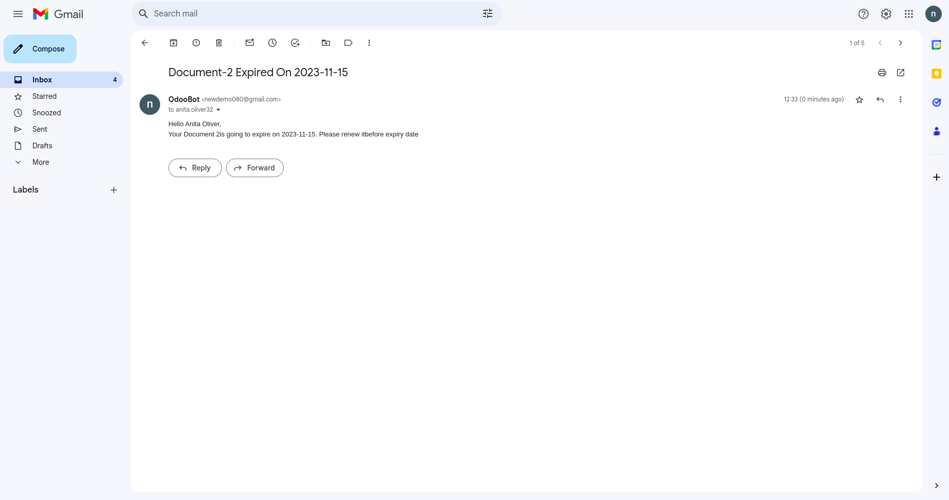Screen dimensions: 949x500
Task: Open Google Calendar side panel
Action: [937, 45]
